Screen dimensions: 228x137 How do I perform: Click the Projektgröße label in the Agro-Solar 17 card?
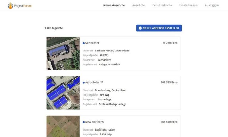(x=90, y=95)
